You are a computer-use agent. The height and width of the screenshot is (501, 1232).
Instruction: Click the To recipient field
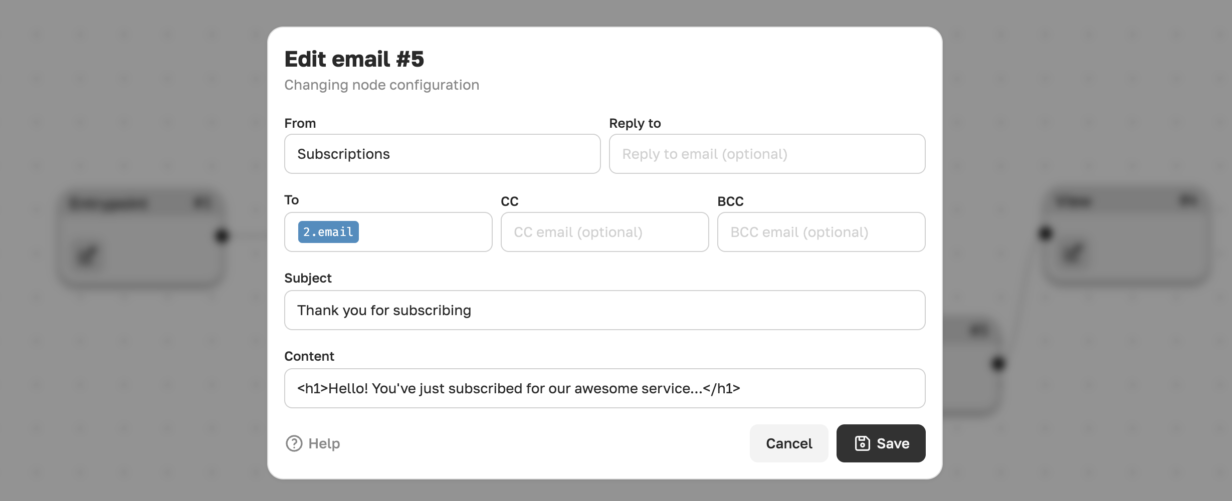pyautogui.click(x=388, y=232)
